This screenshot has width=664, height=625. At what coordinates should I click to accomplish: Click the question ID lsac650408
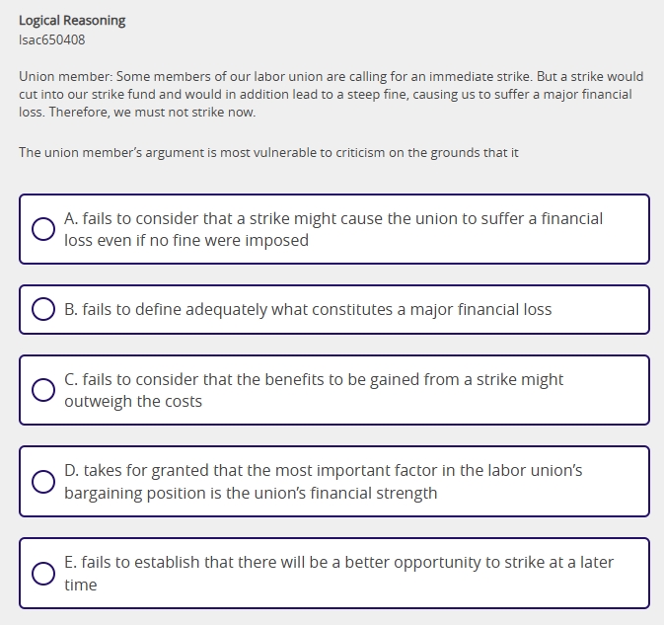point(52,40)
